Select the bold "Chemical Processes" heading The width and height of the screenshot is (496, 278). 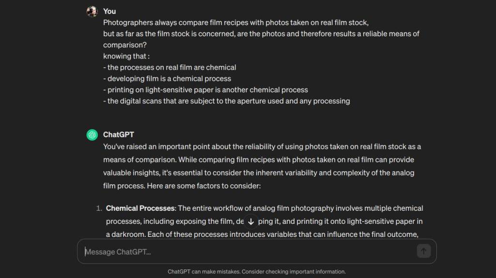pos(140,208)
